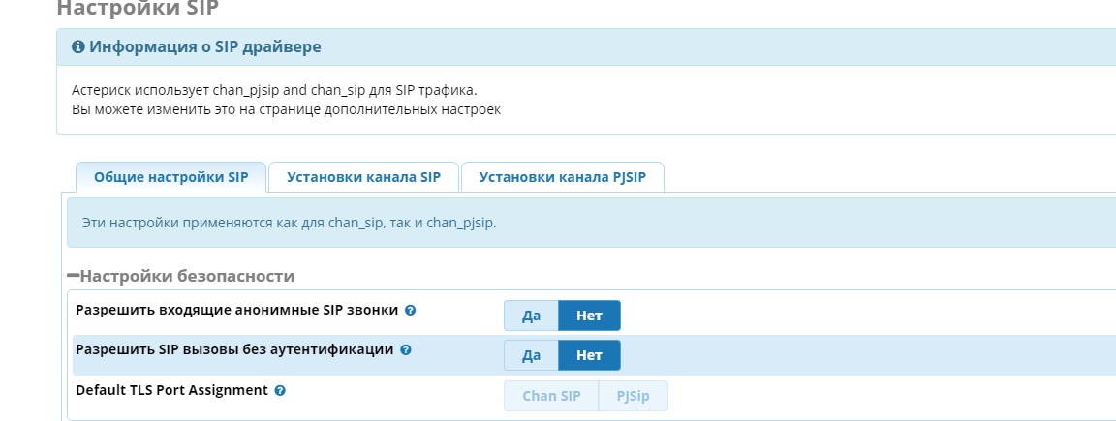Click the note about chan_sip and chan_pjsip settings
Image resolution: width=1116 pixels, height=421 pixels.
coord(289,223)
